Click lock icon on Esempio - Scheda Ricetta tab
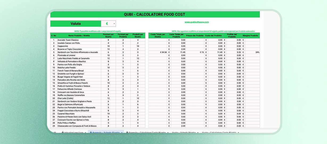This screenshot has height=144, width=327. pos(91,132)
